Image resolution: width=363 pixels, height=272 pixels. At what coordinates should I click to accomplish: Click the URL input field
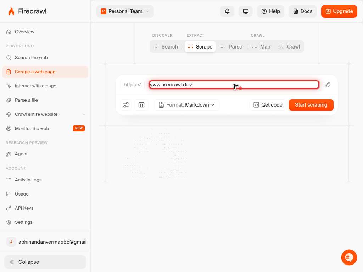coord(234,85)
